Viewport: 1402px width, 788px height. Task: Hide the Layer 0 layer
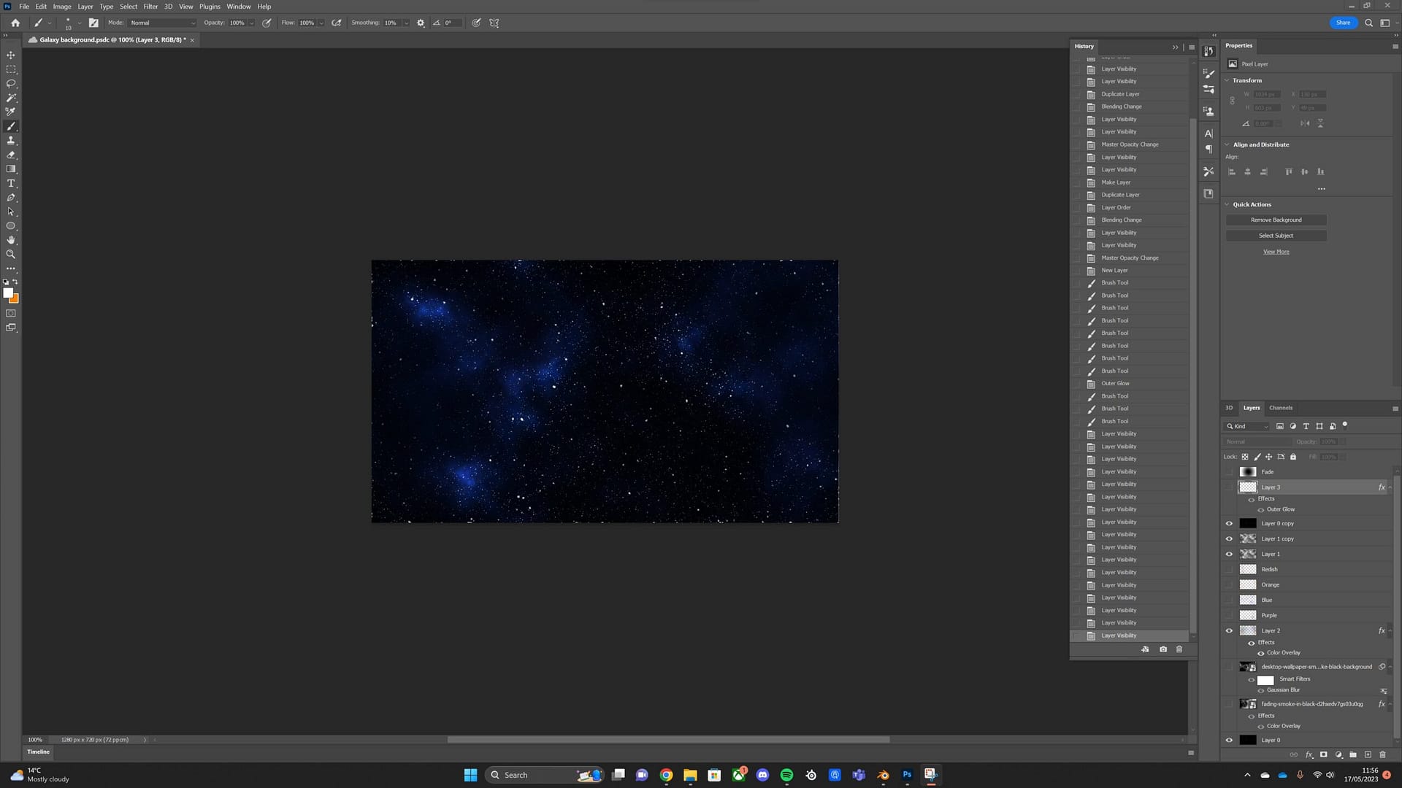[x=1229, y=740]
